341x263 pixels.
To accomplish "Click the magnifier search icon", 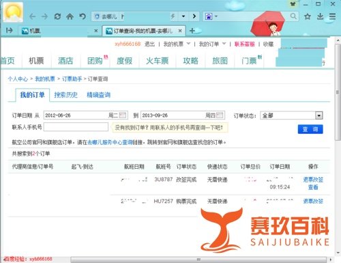I will click(293, 16).
